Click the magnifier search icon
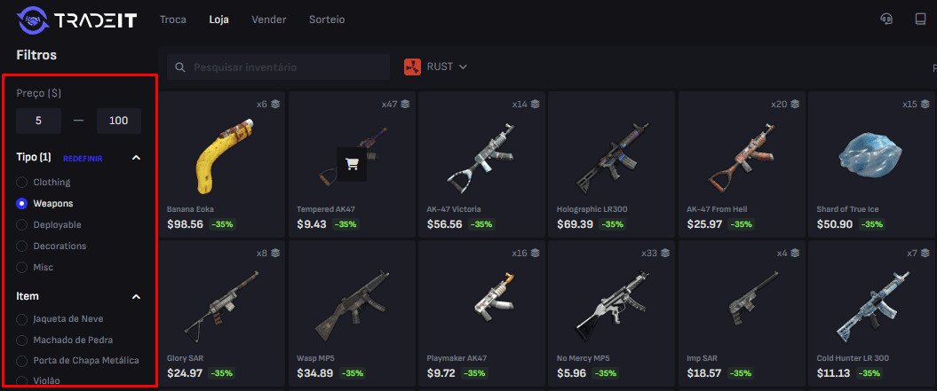 coord(180,67)
